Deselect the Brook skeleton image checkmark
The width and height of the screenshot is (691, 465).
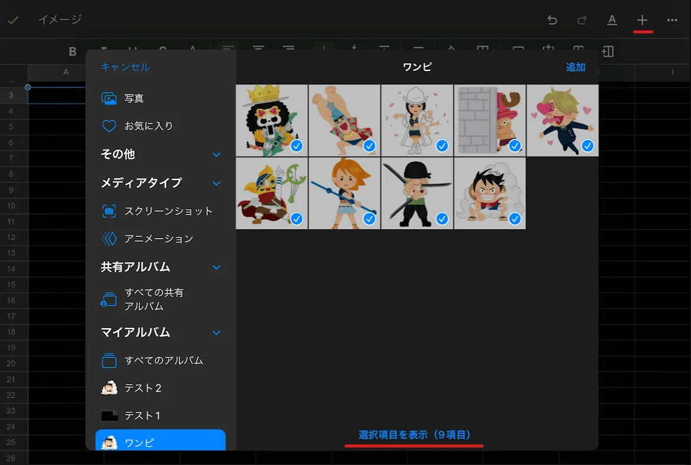pos(296,145)
